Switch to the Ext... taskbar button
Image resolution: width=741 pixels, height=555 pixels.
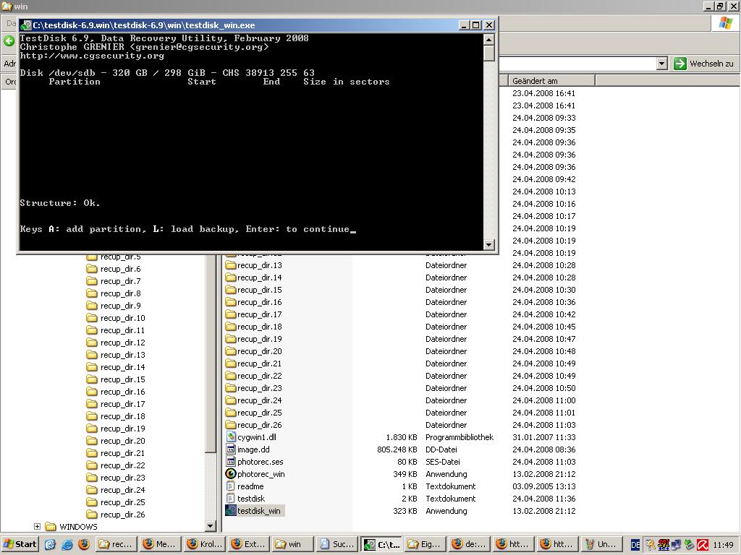(x=248, y=544)
